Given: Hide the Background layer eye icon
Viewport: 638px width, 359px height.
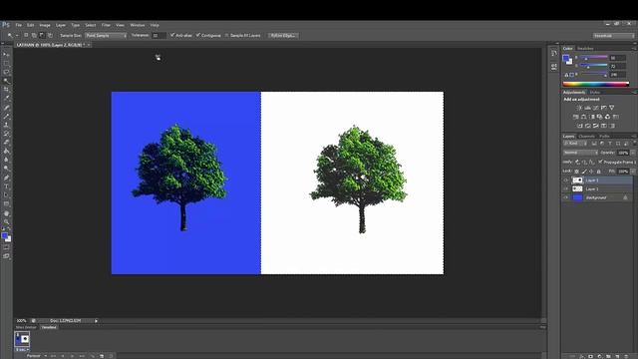Looking at the screenshot, I should (565, 197).
